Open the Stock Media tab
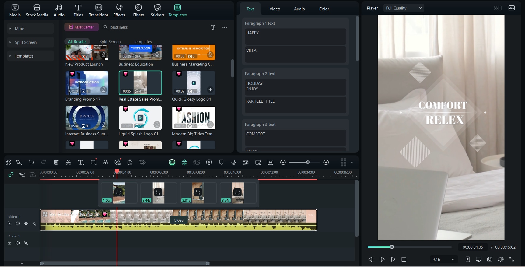The height and width of the screenshot is (267, 525). [37, 11]
